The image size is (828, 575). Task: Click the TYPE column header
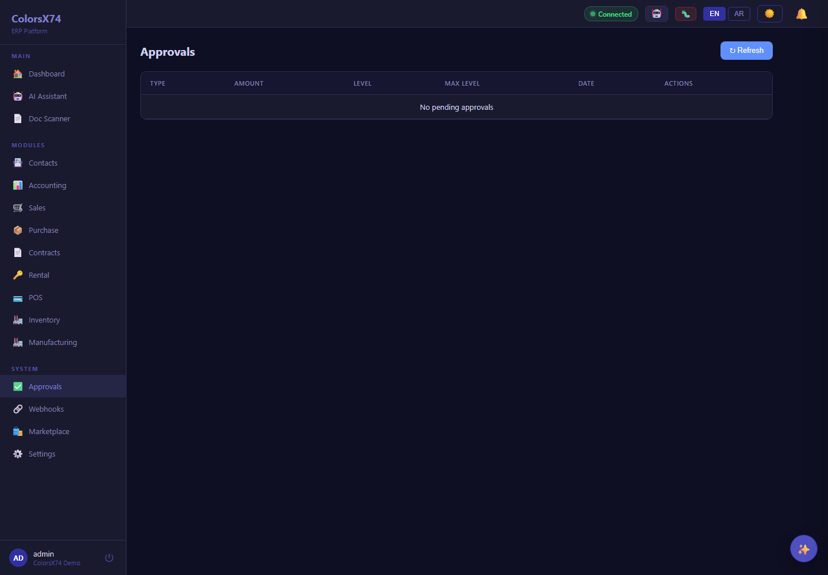point(158,83)
